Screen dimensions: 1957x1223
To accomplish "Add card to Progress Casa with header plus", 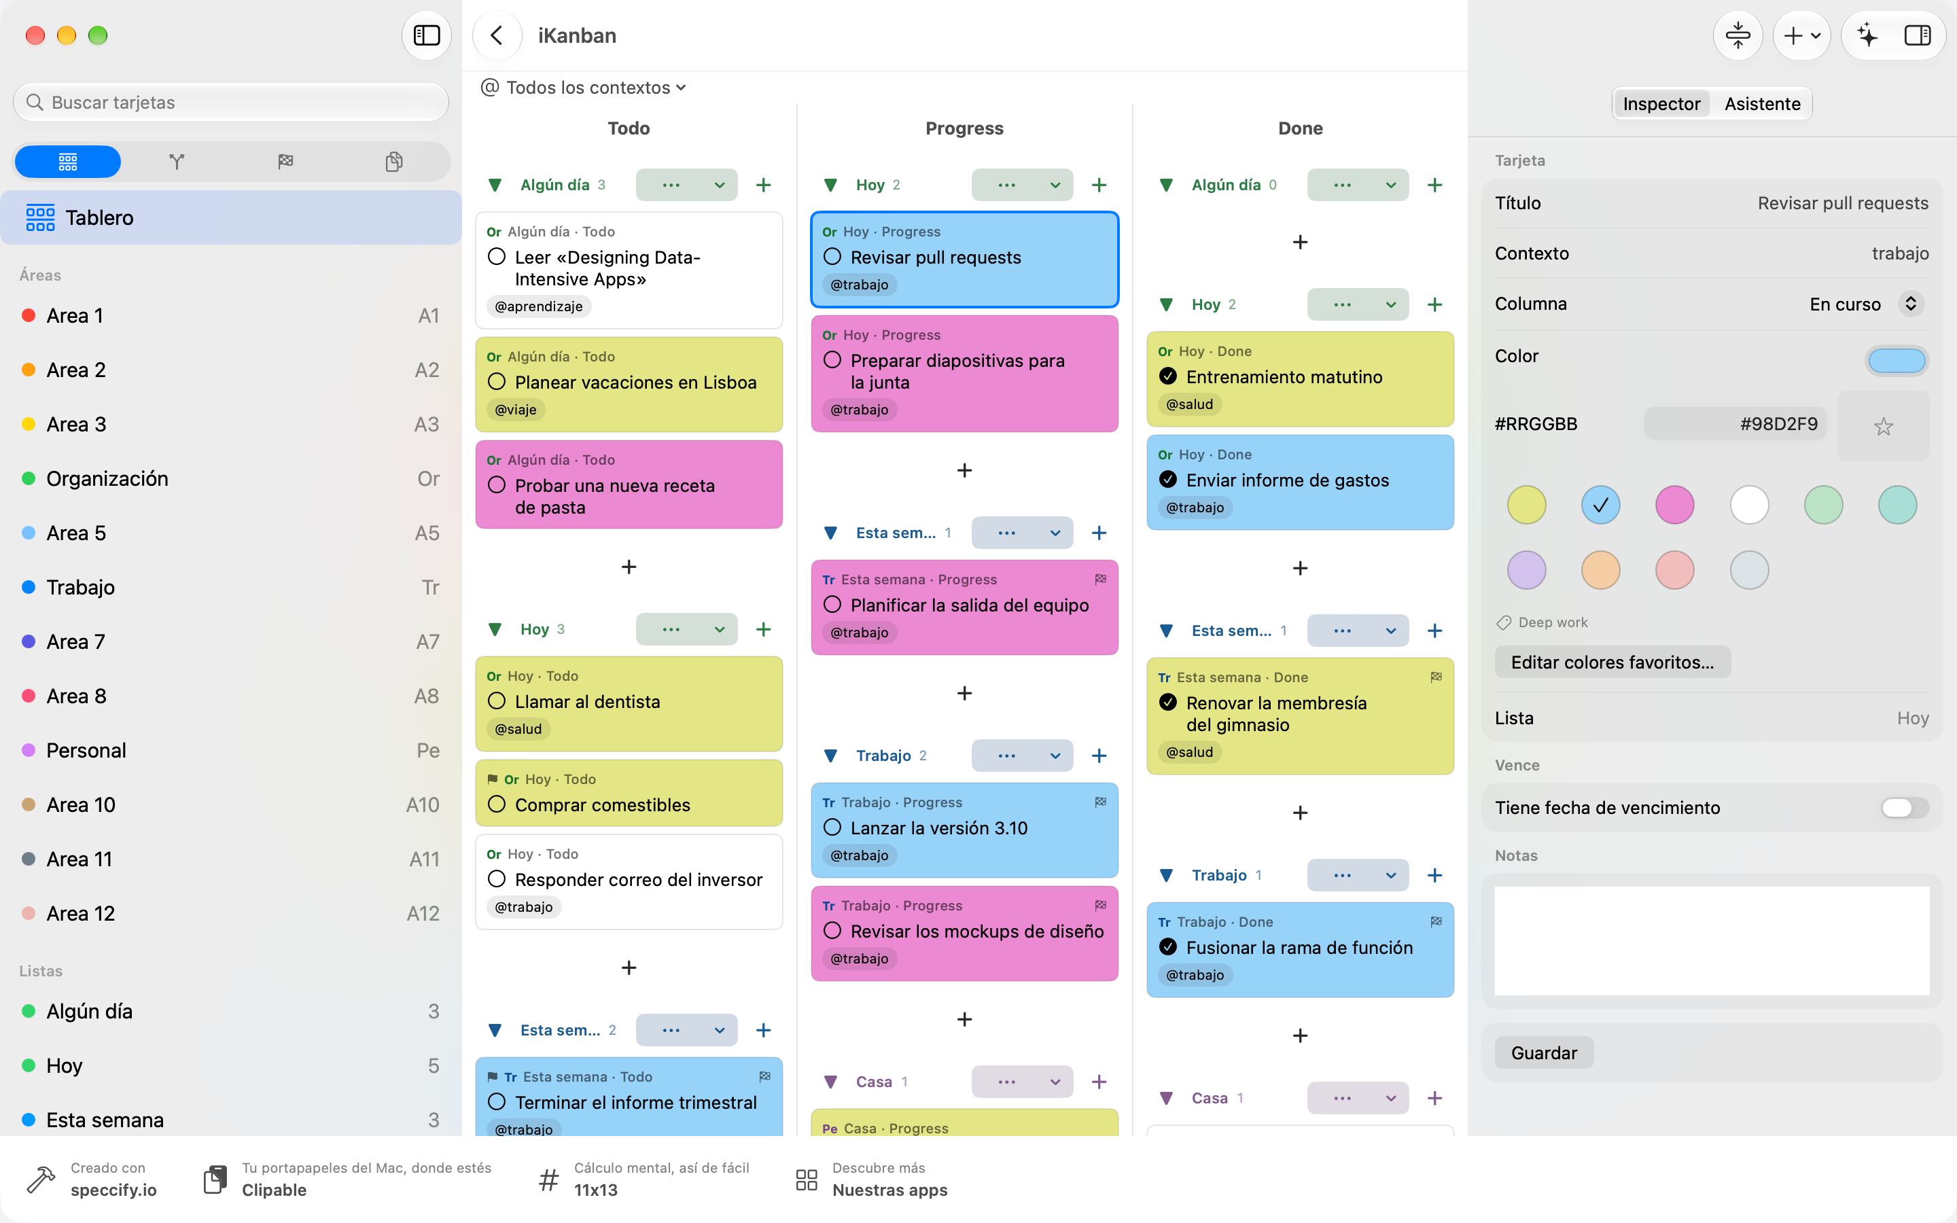I will (x=1099, y=1082).
